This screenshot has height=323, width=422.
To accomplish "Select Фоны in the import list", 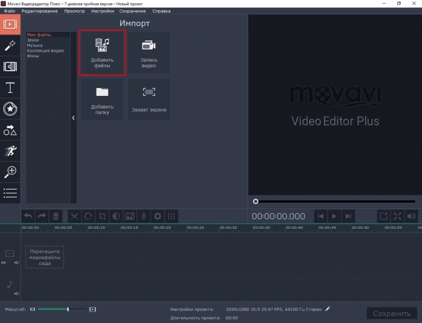I will (33, 56).
